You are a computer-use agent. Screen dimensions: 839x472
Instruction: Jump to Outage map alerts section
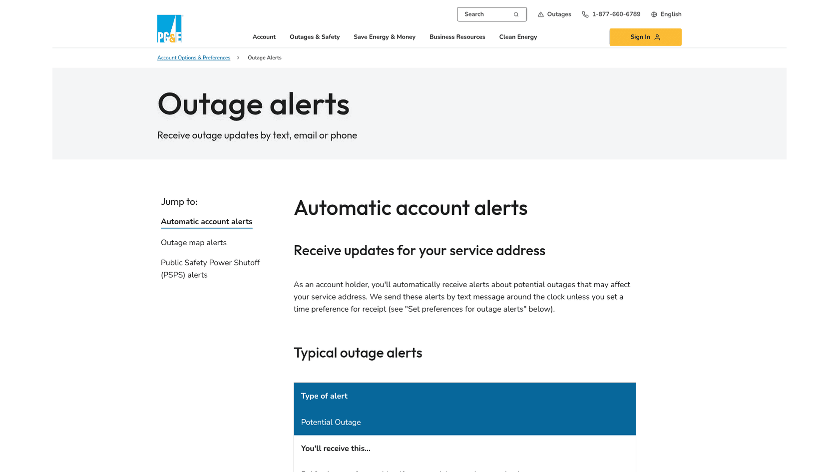(x=194, y=243)
